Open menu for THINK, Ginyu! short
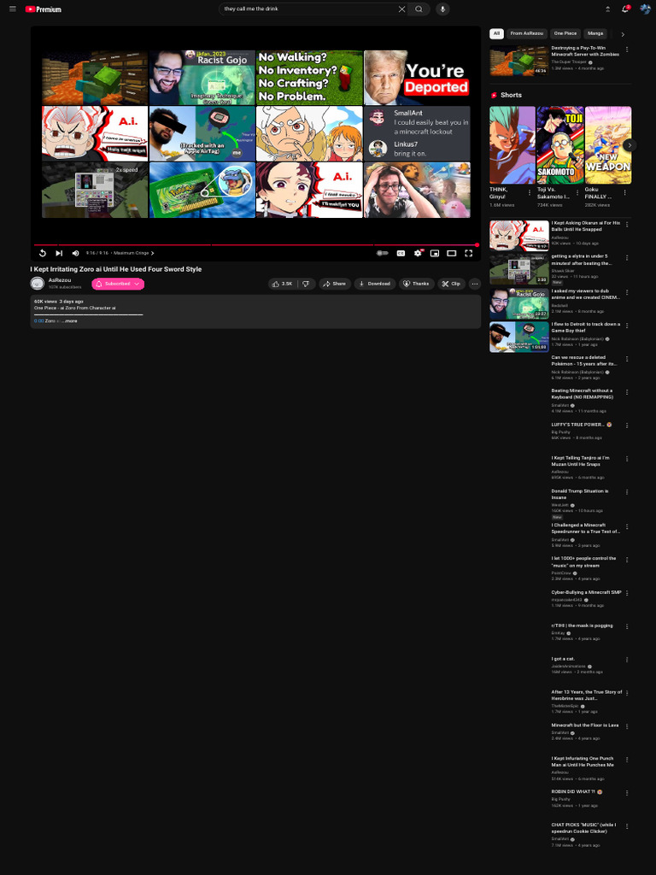Viewport: 656px width, 875px height. (x=530, y=192)
